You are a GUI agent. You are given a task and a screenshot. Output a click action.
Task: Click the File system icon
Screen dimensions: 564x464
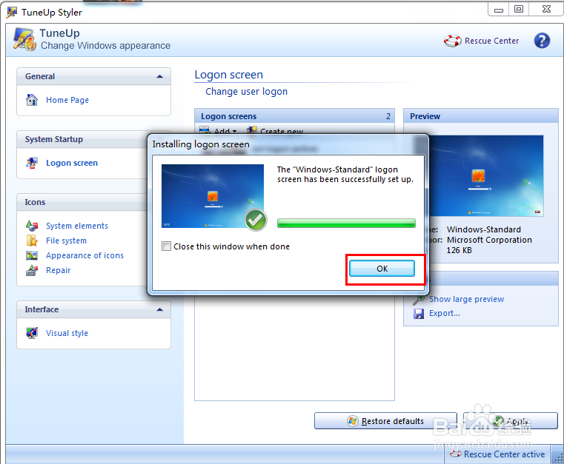(32, 241)
